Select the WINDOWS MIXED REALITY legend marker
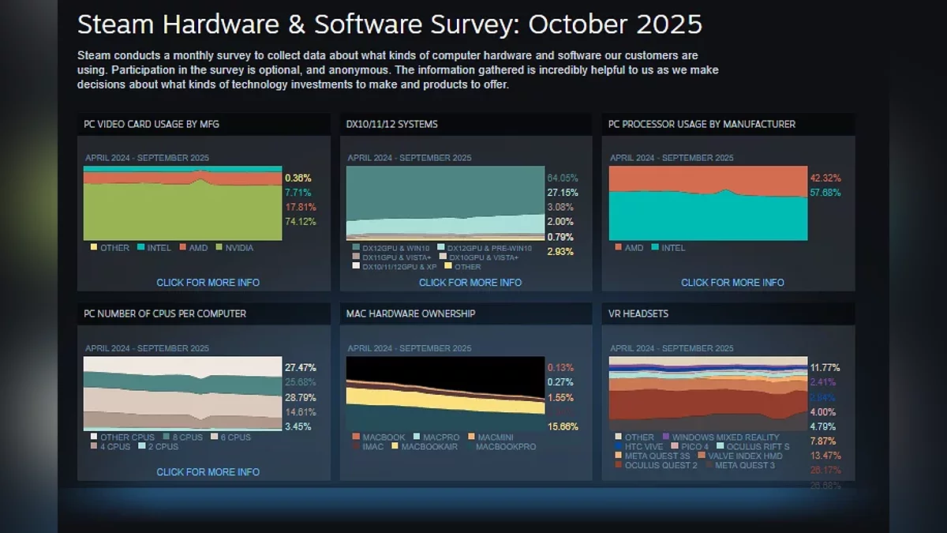 tap(666, 437)
